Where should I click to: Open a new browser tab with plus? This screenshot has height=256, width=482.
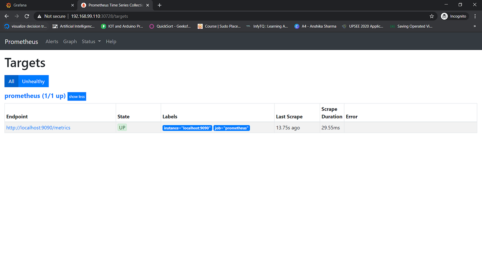(x=159, y=5)
